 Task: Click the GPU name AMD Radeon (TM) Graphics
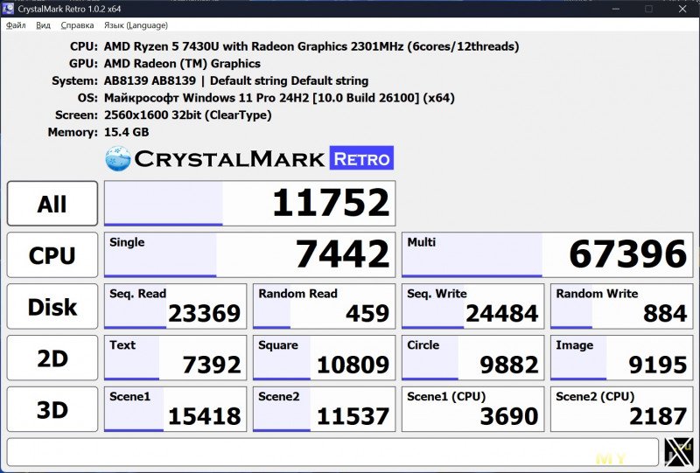tap(182, 63)
